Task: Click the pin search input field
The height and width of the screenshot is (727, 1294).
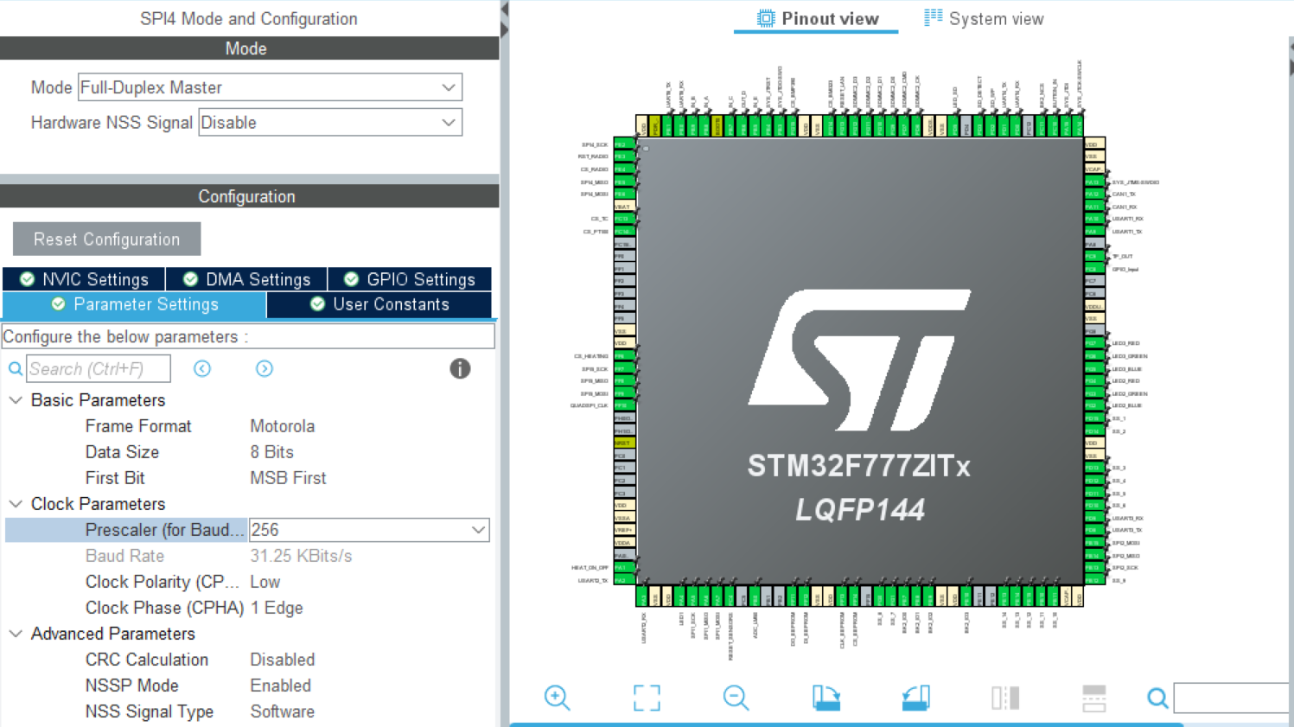Action: click(1231, 698)
